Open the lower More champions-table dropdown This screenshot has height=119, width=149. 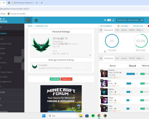140,58
